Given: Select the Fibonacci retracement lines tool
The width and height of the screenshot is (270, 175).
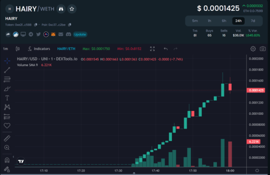Looking at the screenshot, I should [7, 79].
